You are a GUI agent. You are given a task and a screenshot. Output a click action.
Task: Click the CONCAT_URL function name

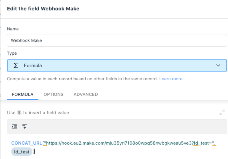[27, 143]
